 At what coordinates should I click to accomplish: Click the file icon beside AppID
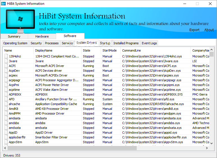coord(6,133)
